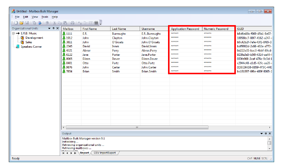
Task: Click the Copy toolbar icon
Action: (x=60, y=23)
